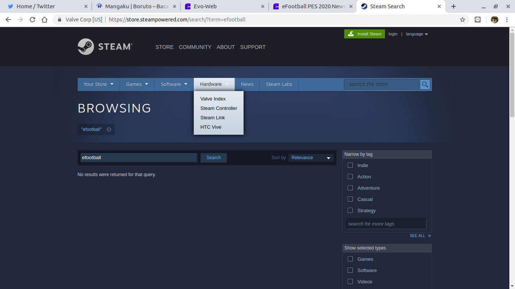Remove the "efootball" search term filter

point(109,129)
